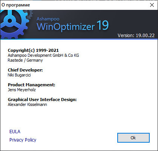
Task: Click the Ashampoo brand text in banner
Action: pos(48,19)
